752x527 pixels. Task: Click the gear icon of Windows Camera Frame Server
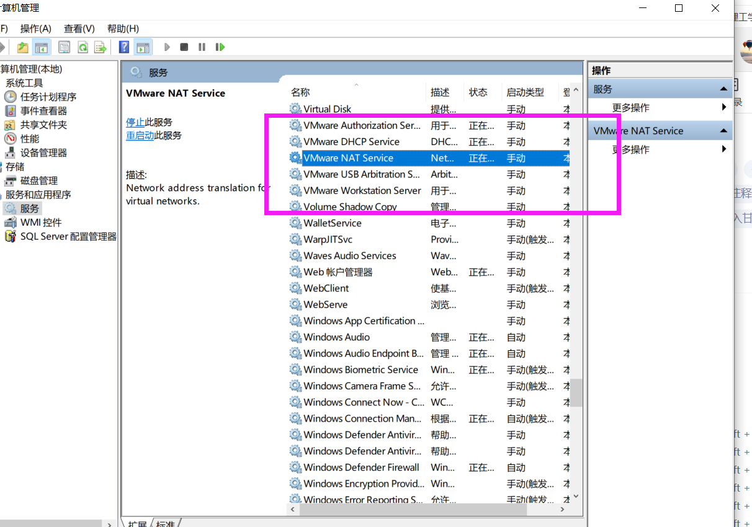tap(295, 386)
